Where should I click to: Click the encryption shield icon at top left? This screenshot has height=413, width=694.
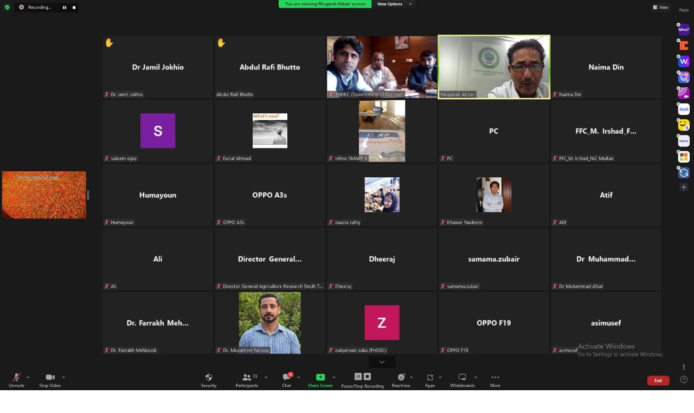[7, 7]
